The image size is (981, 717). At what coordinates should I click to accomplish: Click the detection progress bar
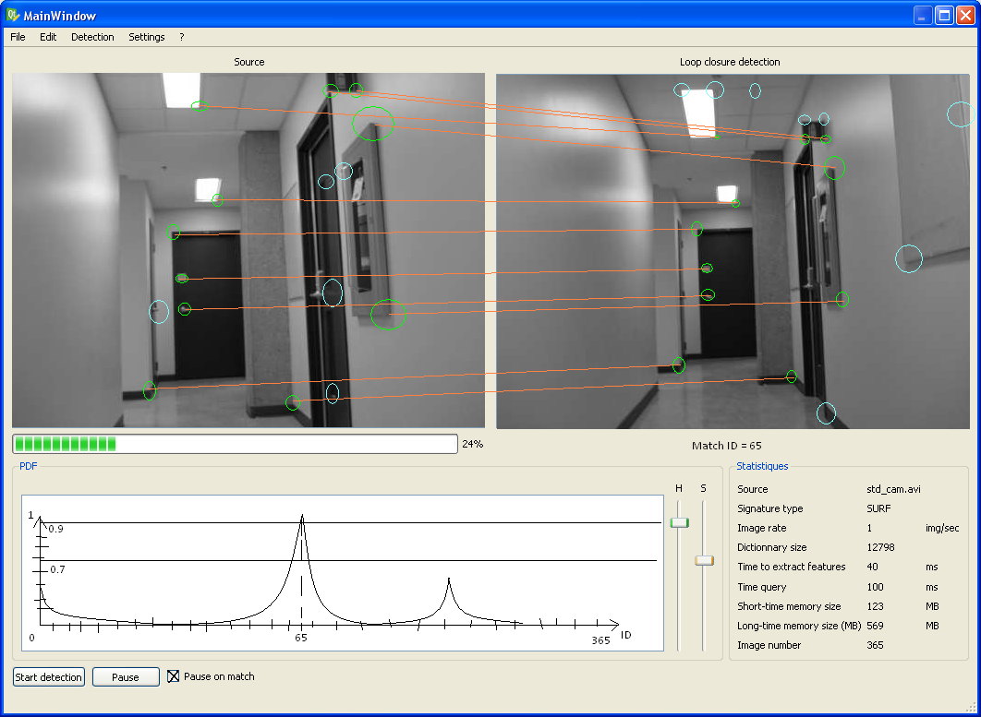coord(235,444)
